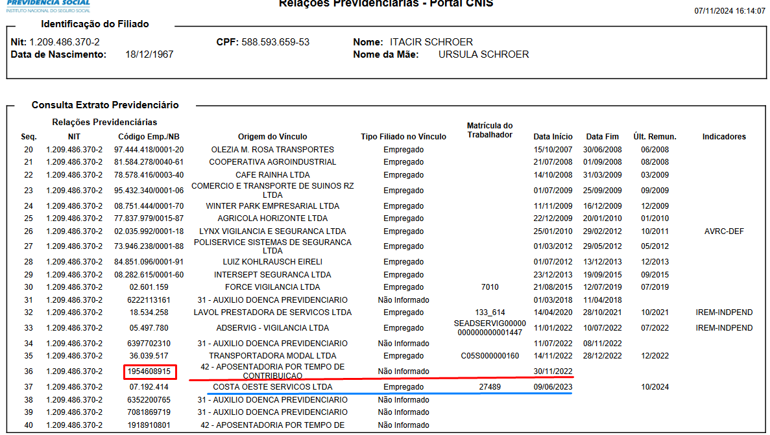
Task: Click the benefit number 6222113161
Action: (149, 300)
